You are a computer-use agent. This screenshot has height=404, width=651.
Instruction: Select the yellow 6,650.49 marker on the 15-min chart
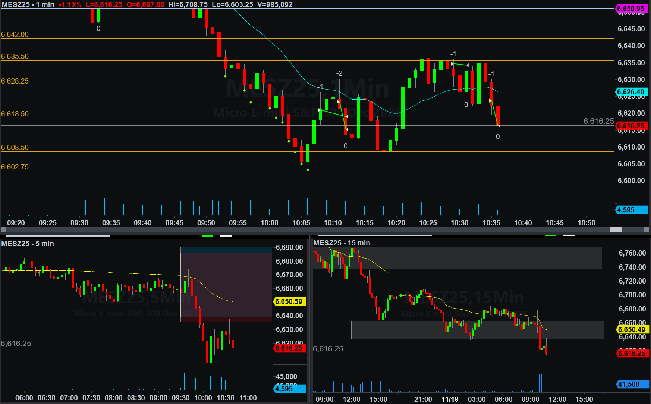[632, 329]
